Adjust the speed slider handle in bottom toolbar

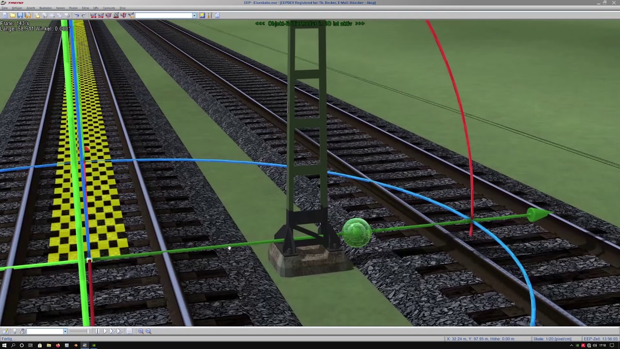(88, 331)
